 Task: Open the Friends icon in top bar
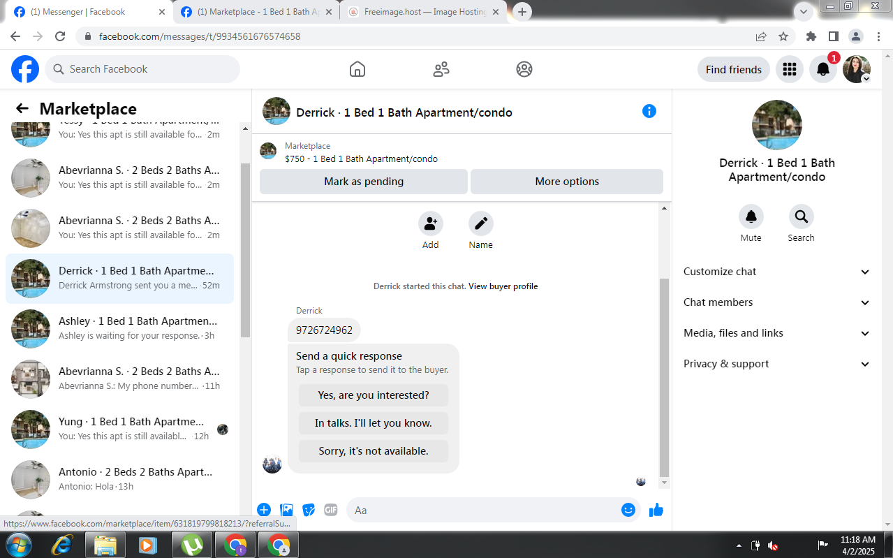tap(441, 69)
